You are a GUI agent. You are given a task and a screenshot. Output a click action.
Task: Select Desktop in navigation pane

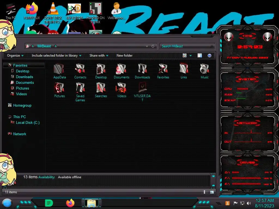click(23, 71)
